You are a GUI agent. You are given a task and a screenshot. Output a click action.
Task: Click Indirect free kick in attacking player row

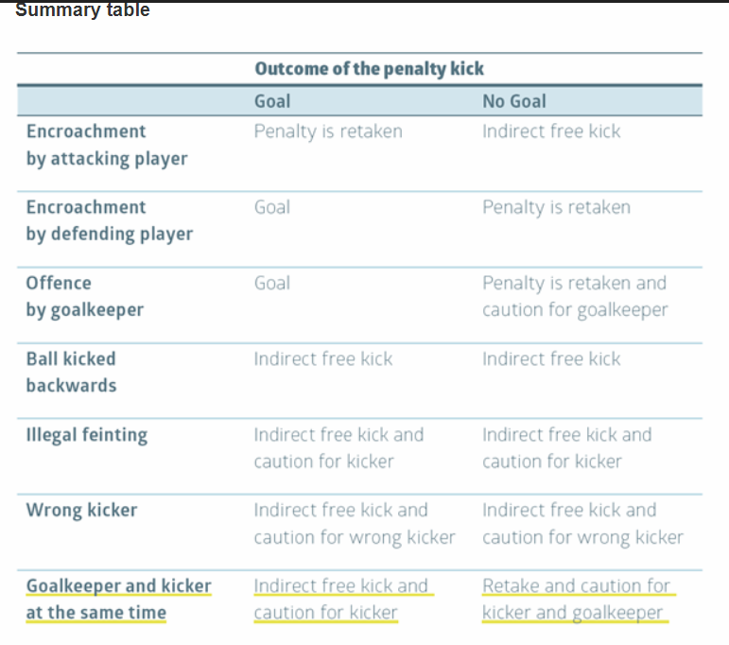coord(551,131)
